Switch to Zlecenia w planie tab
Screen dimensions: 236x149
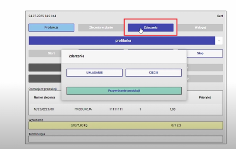(x=101, y=28)
